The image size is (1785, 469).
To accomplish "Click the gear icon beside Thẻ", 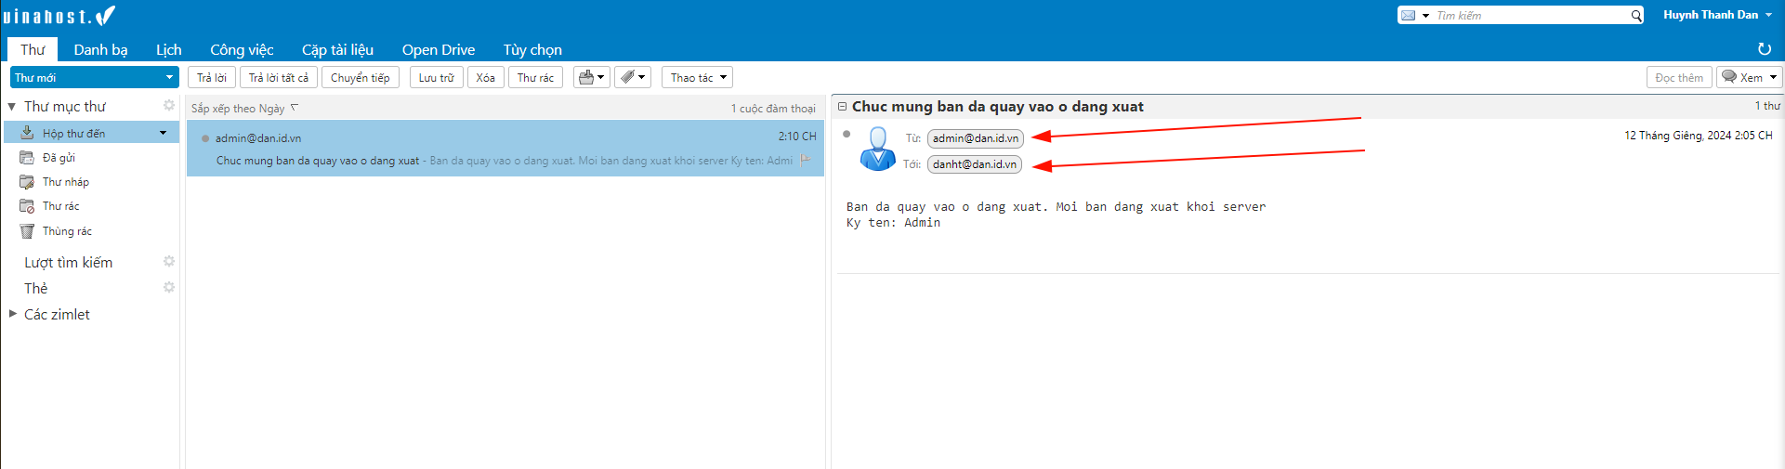I will tap(169, 288).
